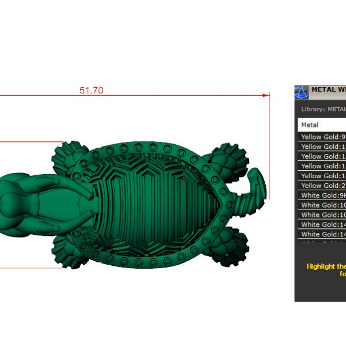Pick the Yellow Gold entry directly above Yellow Gold:2
This screenshot has height=346, width=346.
pyautogui.click(x=322, y=176)
